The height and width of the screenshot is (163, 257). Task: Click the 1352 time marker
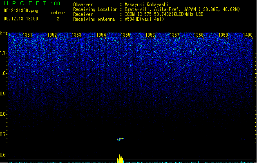52,35
